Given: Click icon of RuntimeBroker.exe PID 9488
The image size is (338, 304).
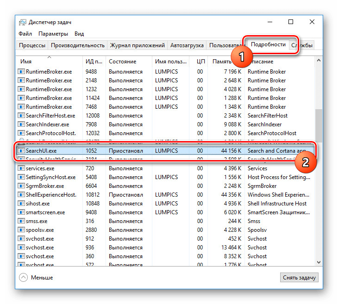Looking at the screenshot, I should [21, 71].
